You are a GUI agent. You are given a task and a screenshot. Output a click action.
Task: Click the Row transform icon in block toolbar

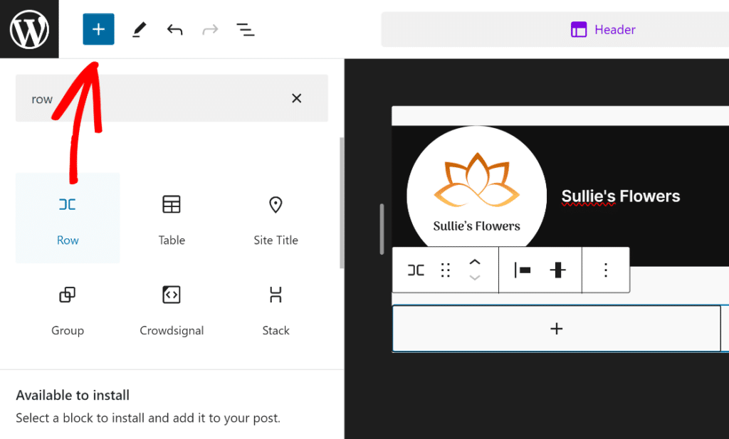[415, 270]
